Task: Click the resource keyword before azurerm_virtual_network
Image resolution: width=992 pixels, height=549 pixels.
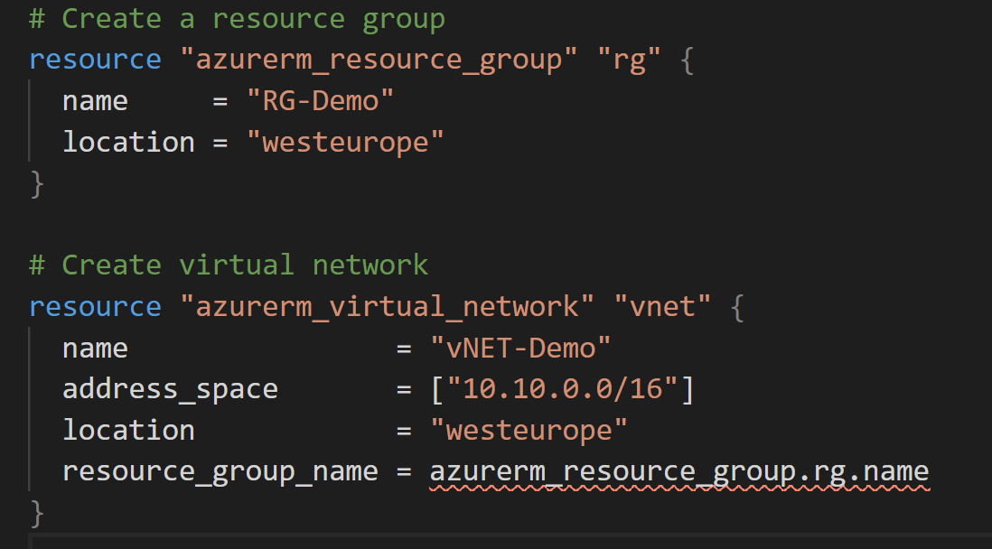Action: (95, 307)
